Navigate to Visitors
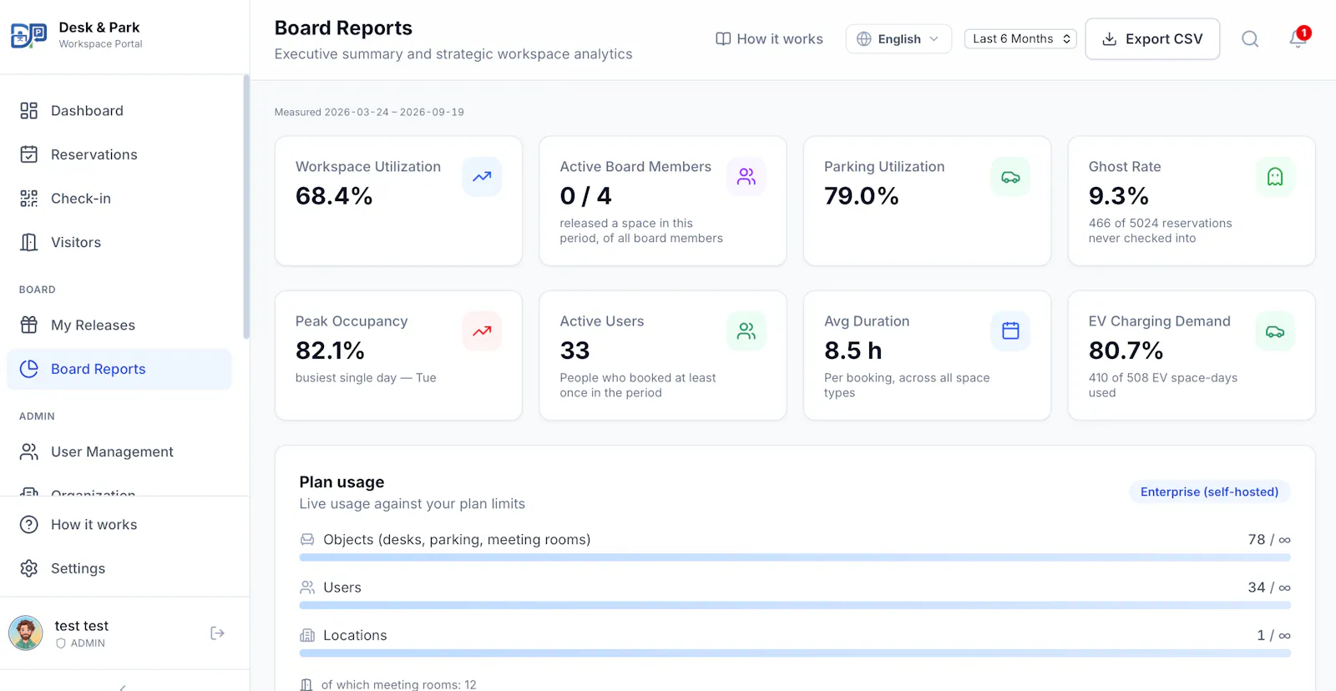This screenshot has width=1336, height=691. 119,242
